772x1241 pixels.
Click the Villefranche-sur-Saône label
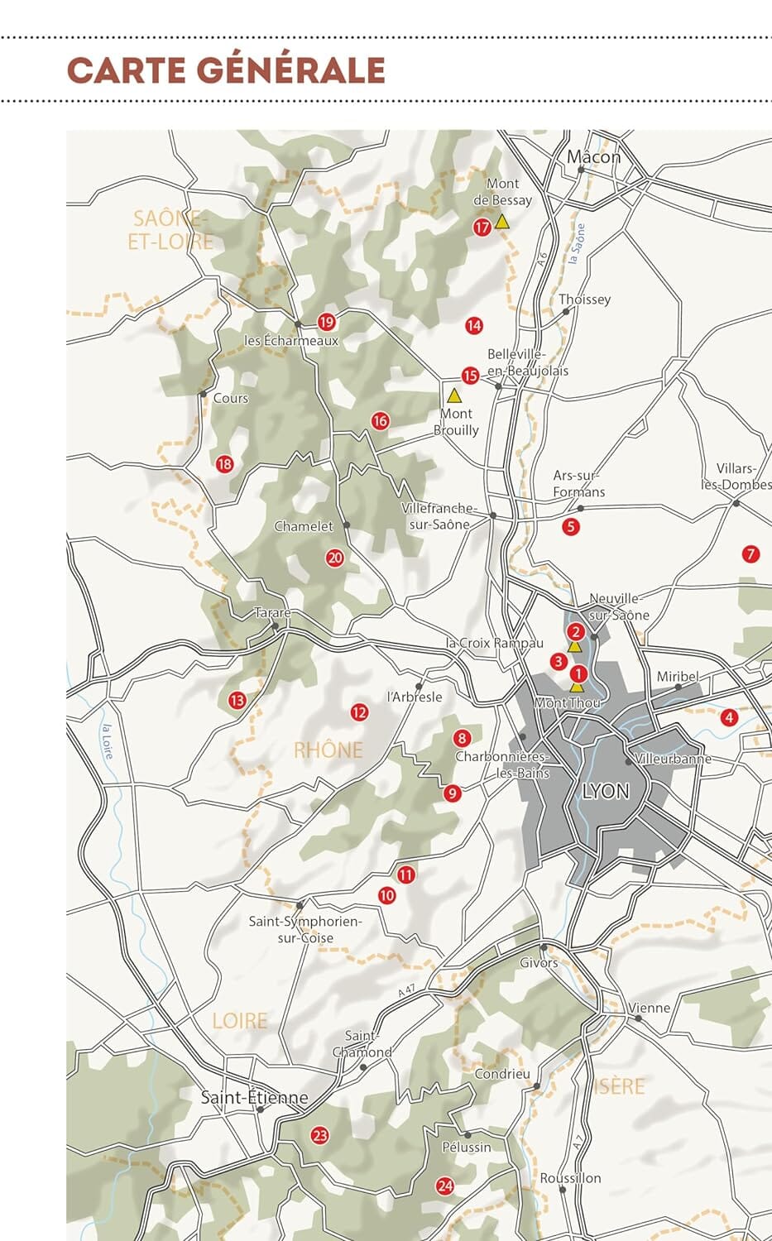[x=439, y=515]
